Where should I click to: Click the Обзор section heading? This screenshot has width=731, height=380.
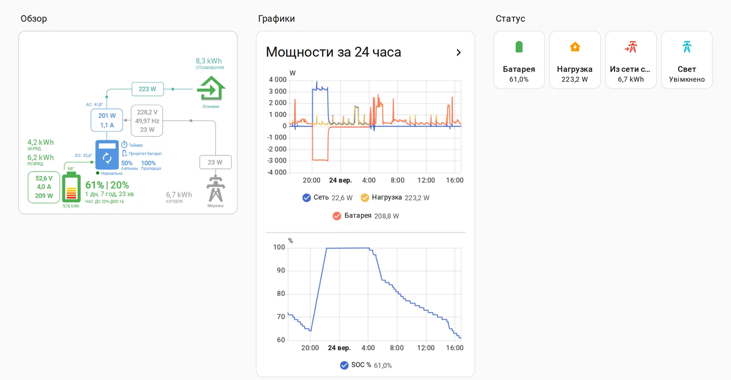click(34, 19)
